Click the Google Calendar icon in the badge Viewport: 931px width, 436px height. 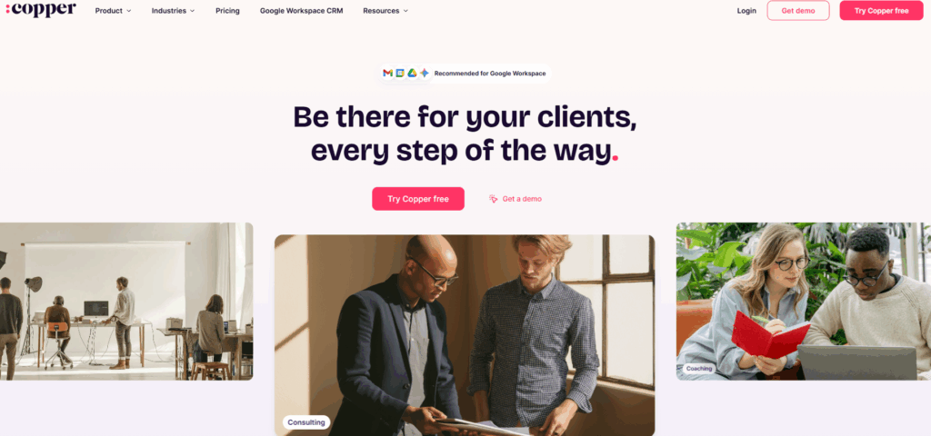400,73
